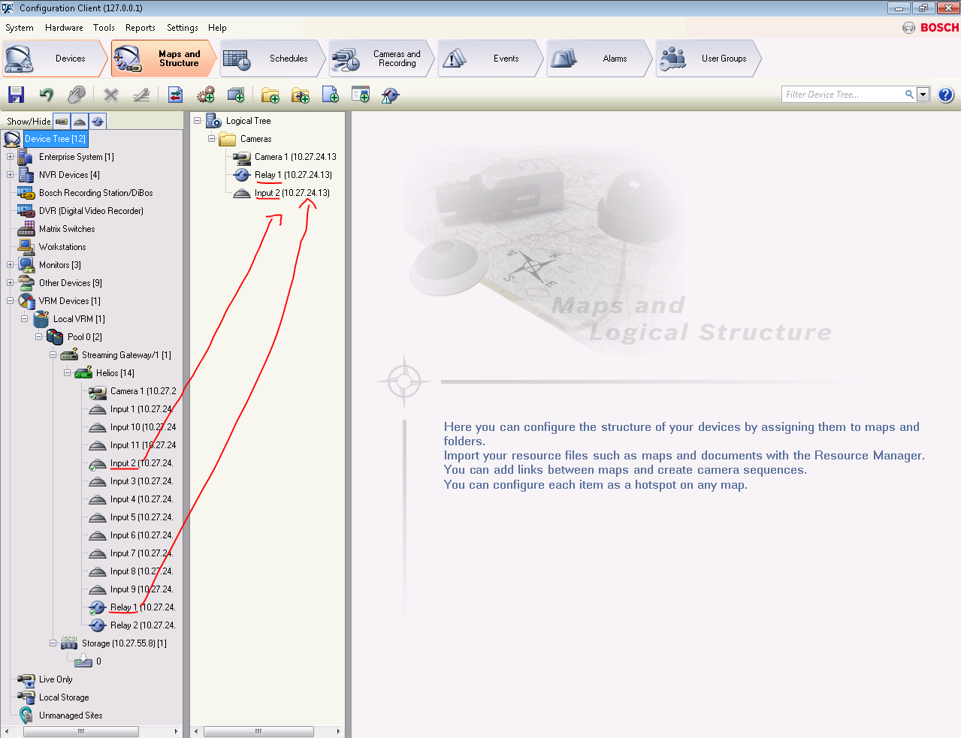Toggle camera visibility in Show/Hide bar
The width and height of the screenshot is (961, 738).
(62, 121)
